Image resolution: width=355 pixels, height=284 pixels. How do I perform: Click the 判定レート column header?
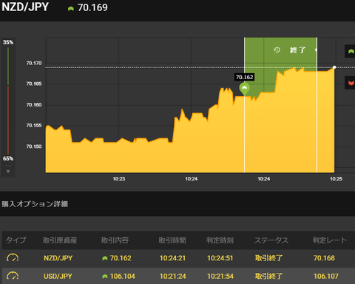(x=330, y=240)
